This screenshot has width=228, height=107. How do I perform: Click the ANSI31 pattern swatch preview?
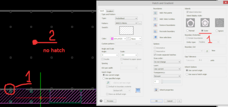(x=126, y=30)
